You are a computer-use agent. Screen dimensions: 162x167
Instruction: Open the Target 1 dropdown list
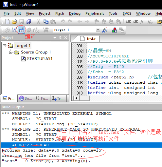coord(98,30)
